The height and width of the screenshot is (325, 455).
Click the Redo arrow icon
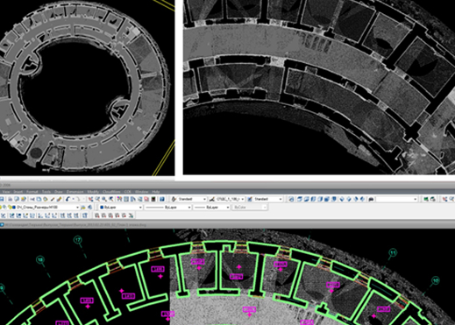click(x=78, y=199)
